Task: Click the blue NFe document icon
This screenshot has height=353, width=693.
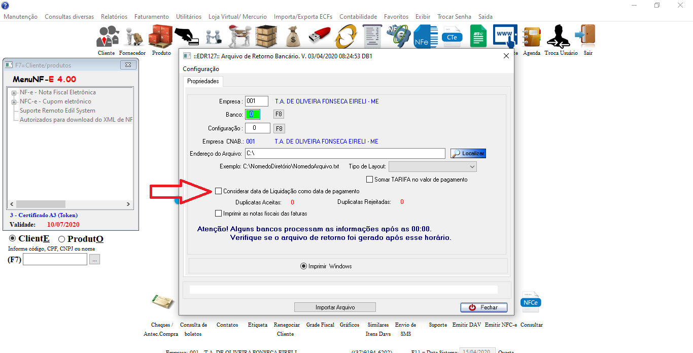Action: [422, 38]
